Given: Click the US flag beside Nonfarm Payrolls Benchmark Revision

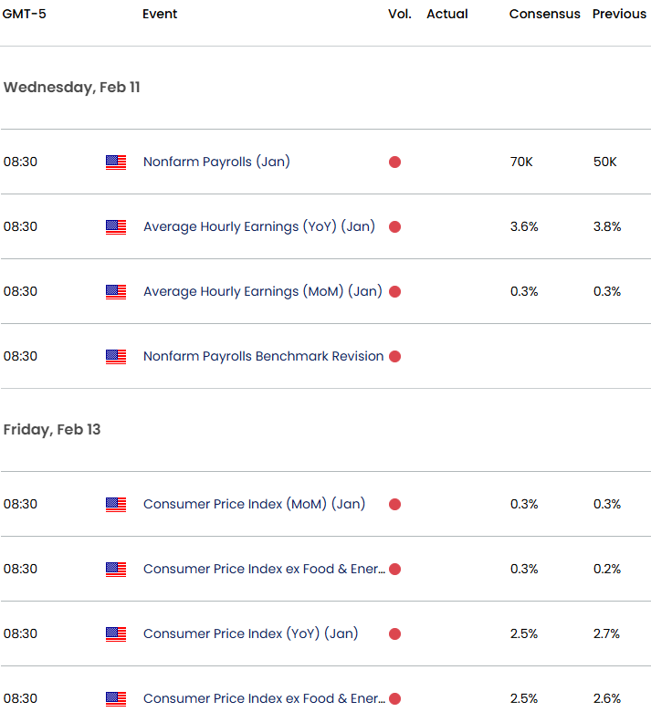Looking at the screenshot, I should coord(116,357).
